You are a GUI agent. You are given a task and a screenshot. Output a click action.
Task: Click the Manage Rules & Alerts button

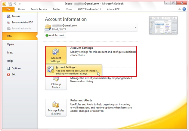click(x=56, y=108)
